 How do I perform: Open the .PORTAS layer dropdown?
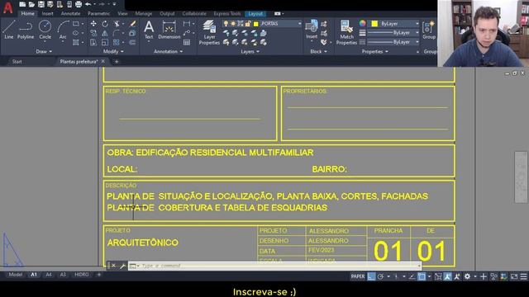point(262,24)
